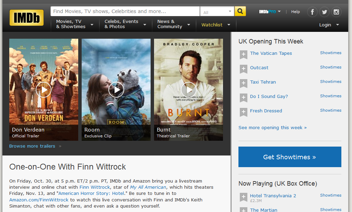Viewport: 352px width, 212px height.
Task: Open the Fresh Dressed title link
Action: pos(266,111)
